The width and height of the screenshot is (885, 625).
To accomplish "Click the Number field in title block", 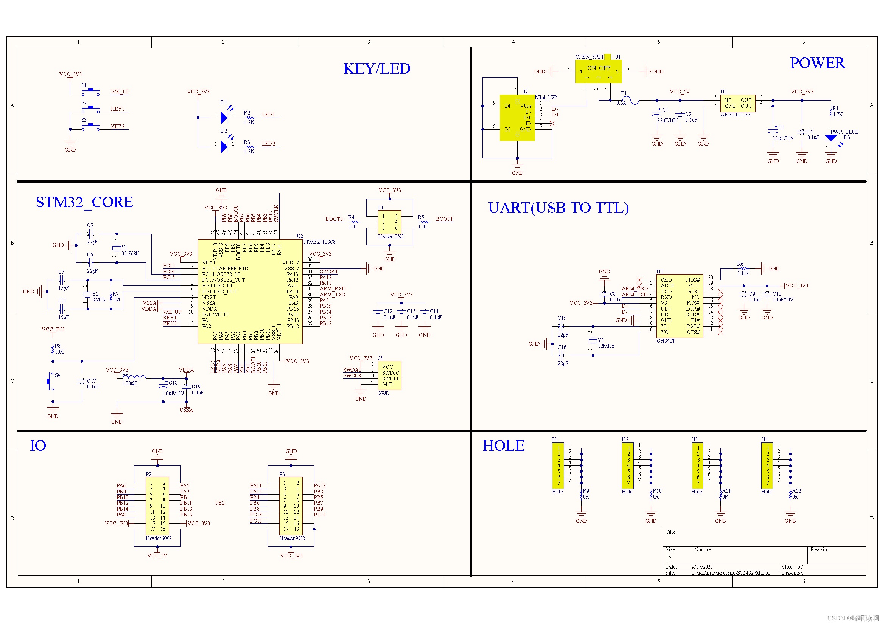I will click(x=749, y=555).
